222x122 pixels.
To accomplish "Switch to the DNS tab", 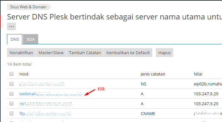I will [15, 39].
